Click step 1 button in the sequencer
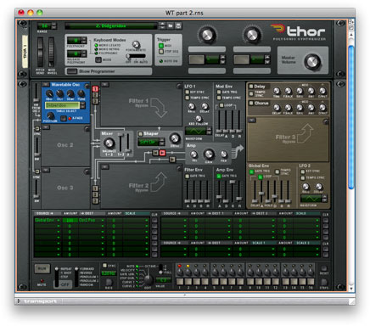Screen dimensions: 370x326 [x=179, y=281]
